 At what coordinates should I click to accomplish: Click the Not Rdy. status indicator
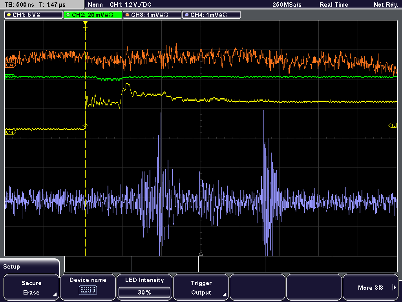[386, 5]
